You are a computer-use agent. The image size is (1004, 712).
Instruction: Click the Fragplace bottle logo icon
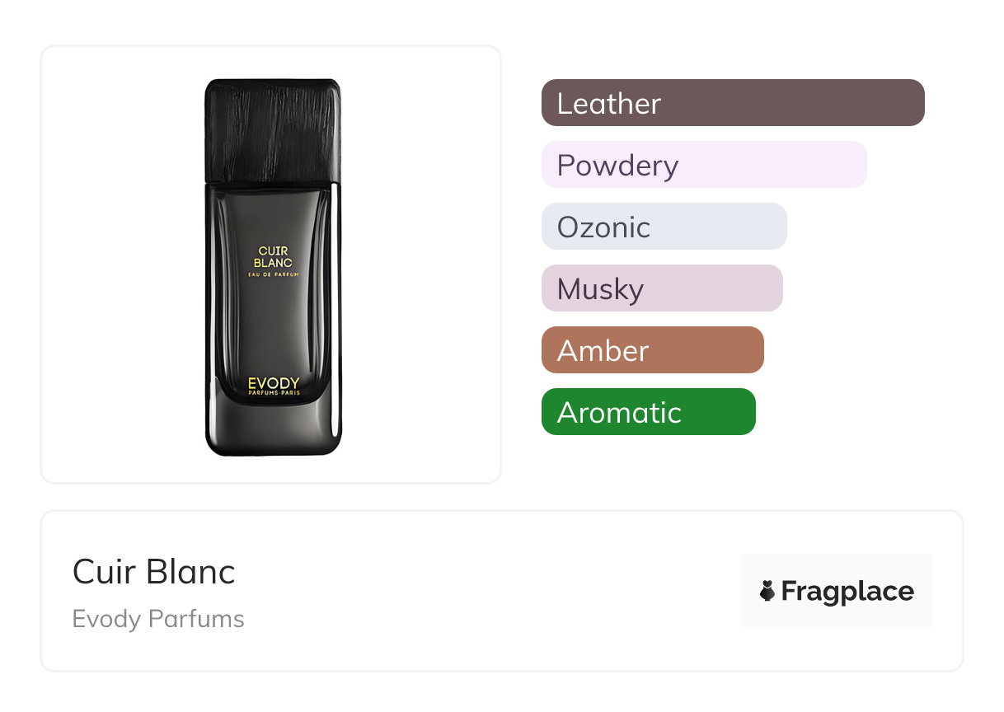point(767,591)
